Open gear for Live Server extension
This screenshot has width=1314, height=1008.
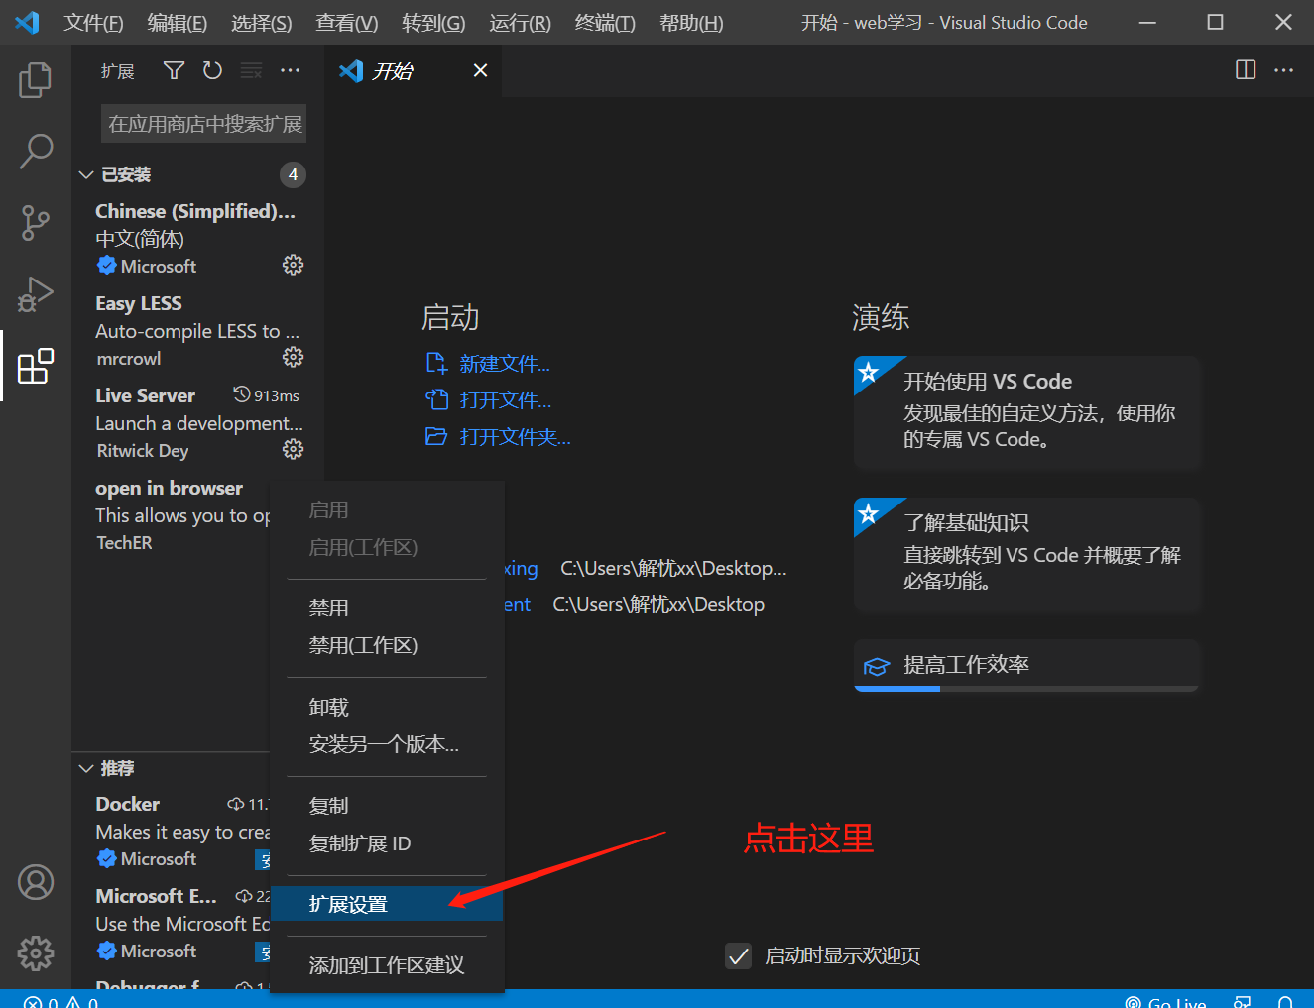point(293,449)
